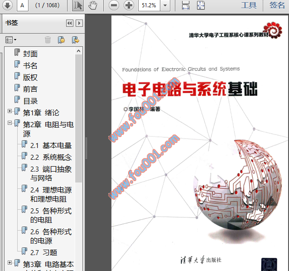The image size is (289, 271).
Task: Click the 封面 bookmark ribbon icon
Action: (x=17, y=53)
